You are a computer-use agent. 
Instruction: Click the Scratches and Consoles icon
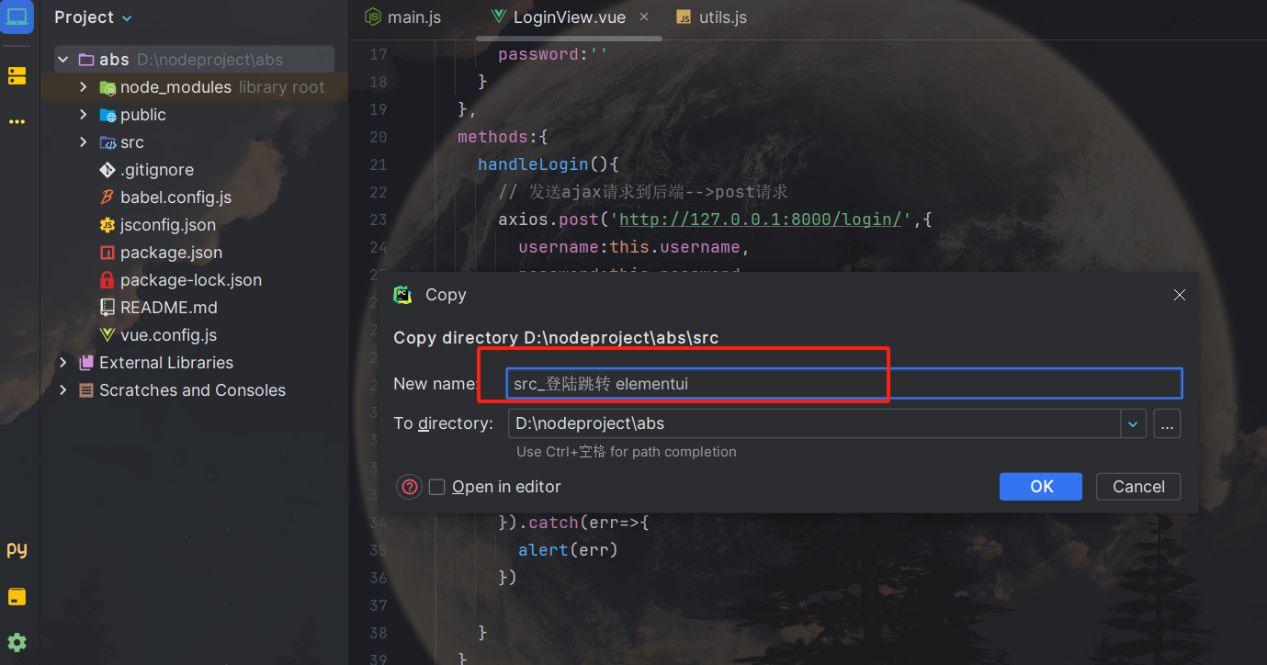[x=86, y=390]
